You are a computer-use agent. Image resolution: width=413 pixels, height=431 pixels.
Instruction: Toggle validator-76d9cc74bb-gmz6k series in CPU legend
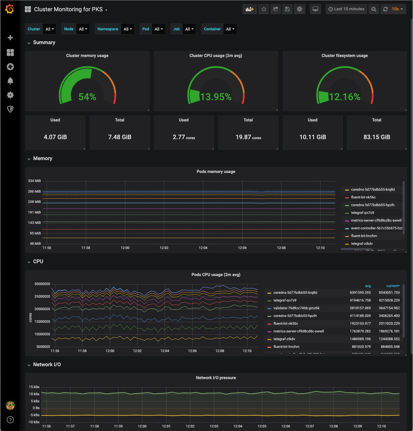point(296,308)
